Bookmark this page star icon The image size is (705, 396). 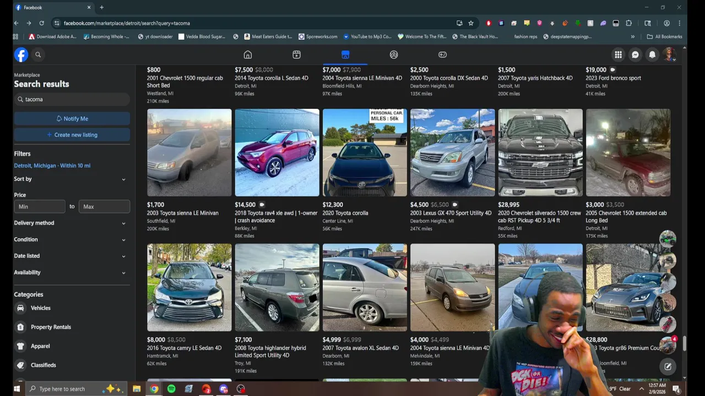coord(471,23)
